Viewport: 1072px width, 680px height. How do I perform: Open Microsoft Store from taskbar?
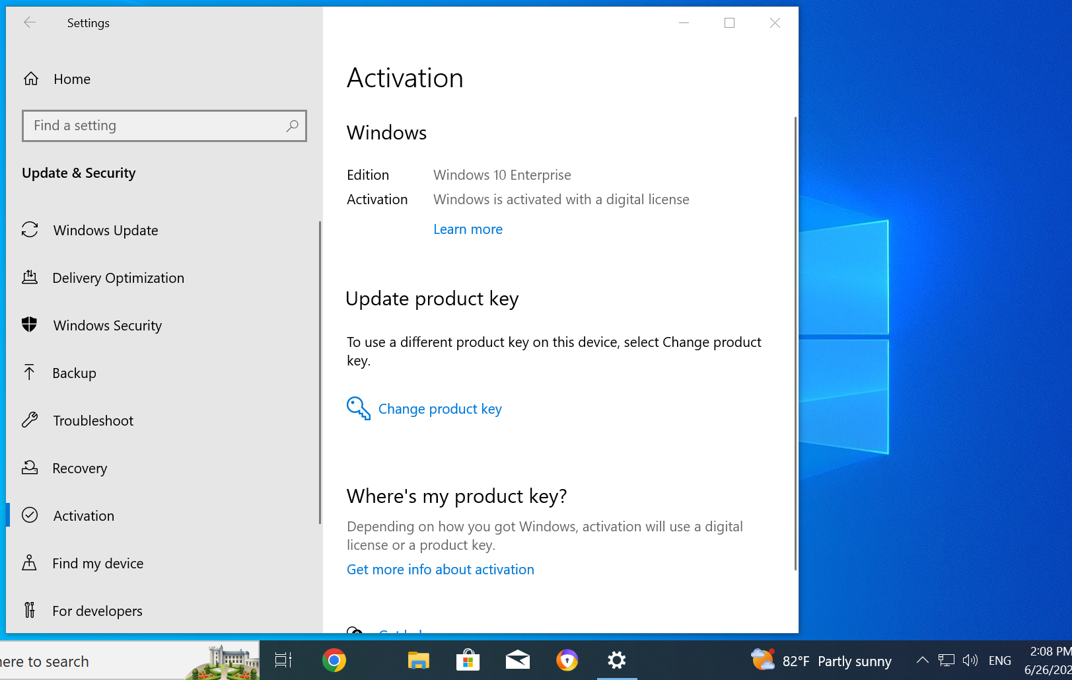coord(468,660)
